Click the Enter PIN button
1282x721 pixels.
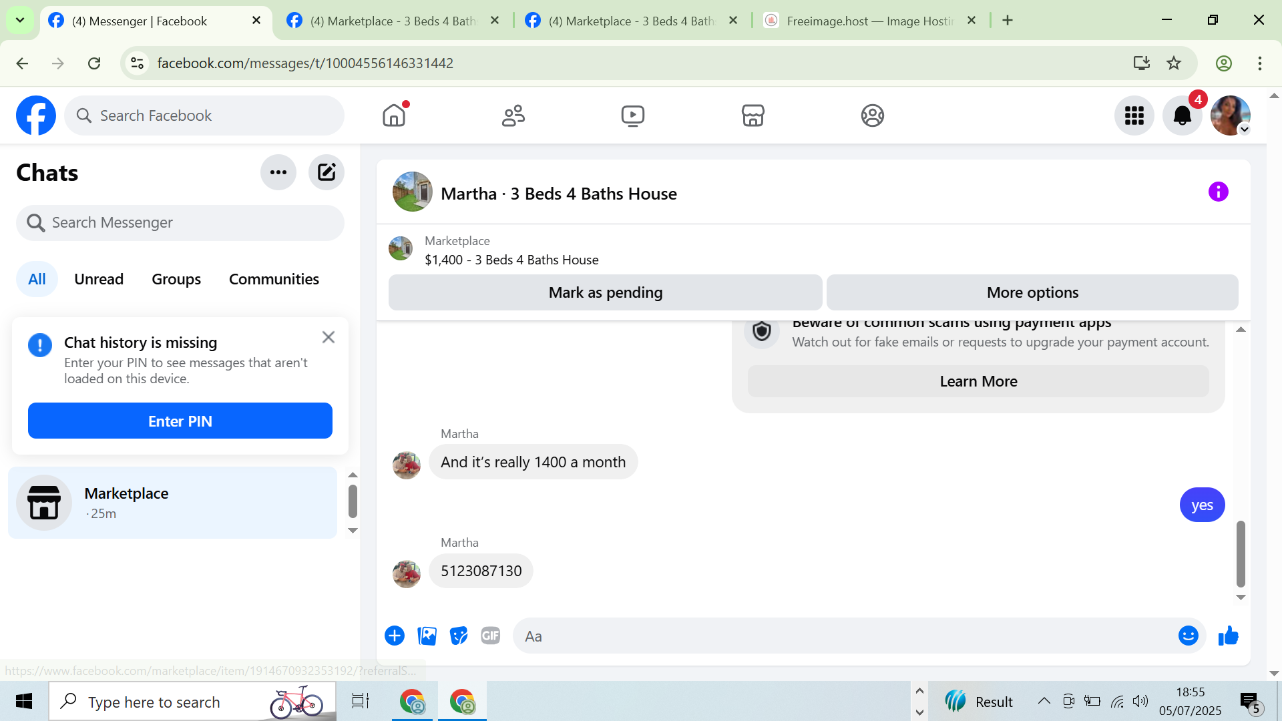(180, 421)
